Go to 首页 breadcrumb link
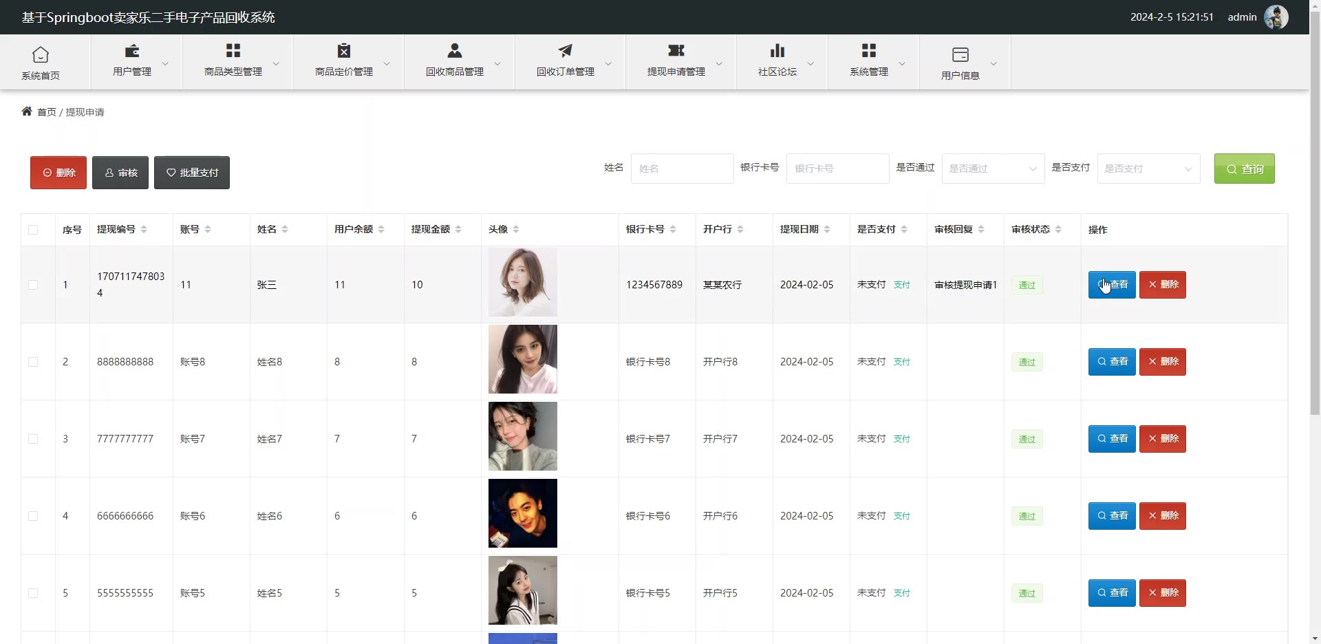The height and width of the screenshot is (644, 1321). 47,112
